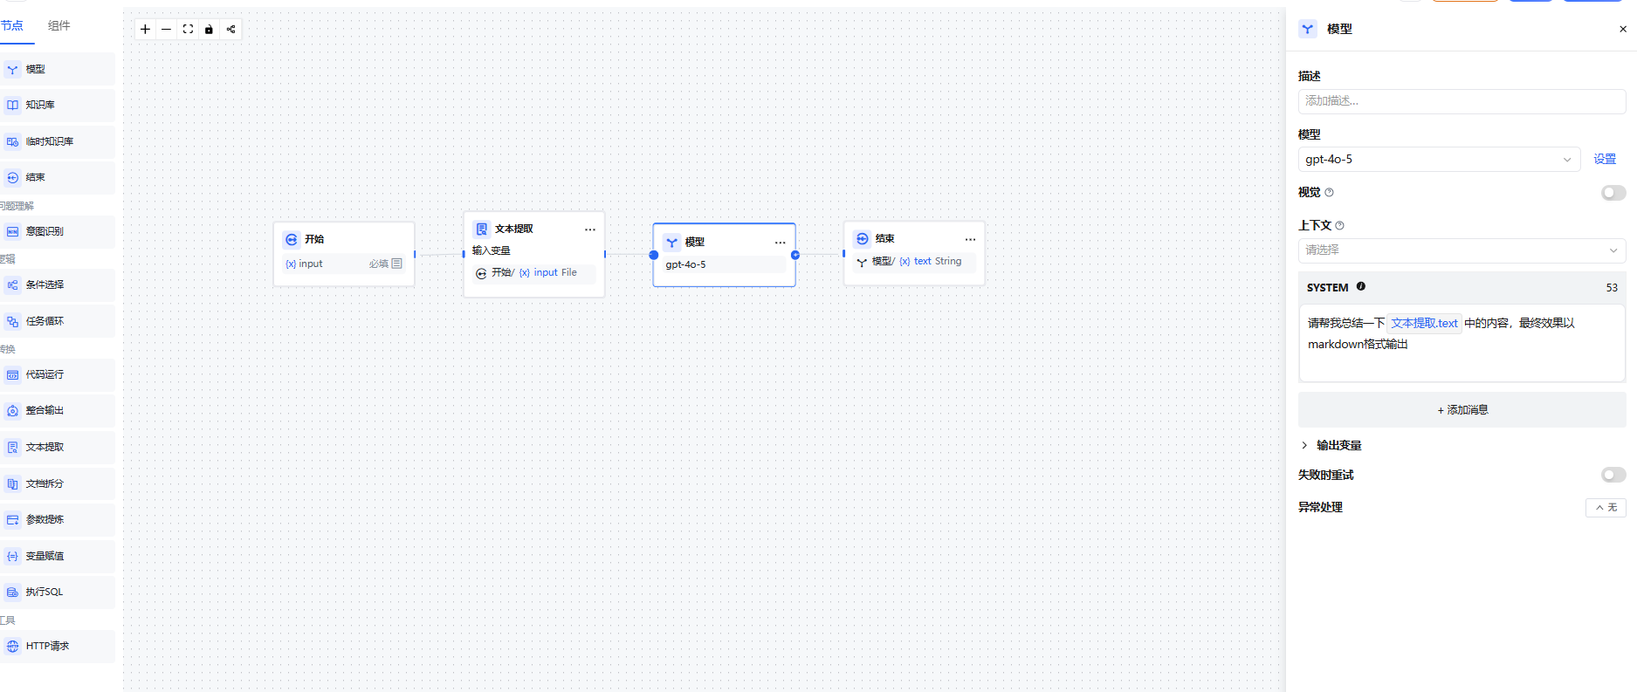1637x692 pixels.
Task: Click the zoom in plus icon
Action: pyautogui.click(x=145, y=29)
